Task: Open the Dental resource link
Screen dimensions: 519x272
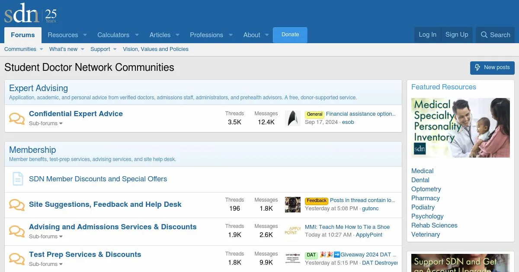Action: pyautogui.click(x=420, y=180)
